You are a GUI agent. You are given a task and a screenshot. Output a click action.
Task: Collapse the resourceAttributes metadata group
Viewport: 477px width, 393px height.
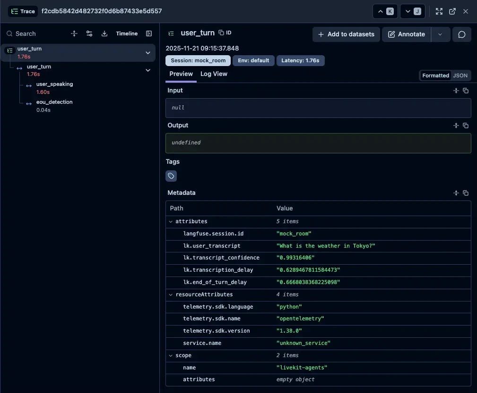click(x=171, y=294)
